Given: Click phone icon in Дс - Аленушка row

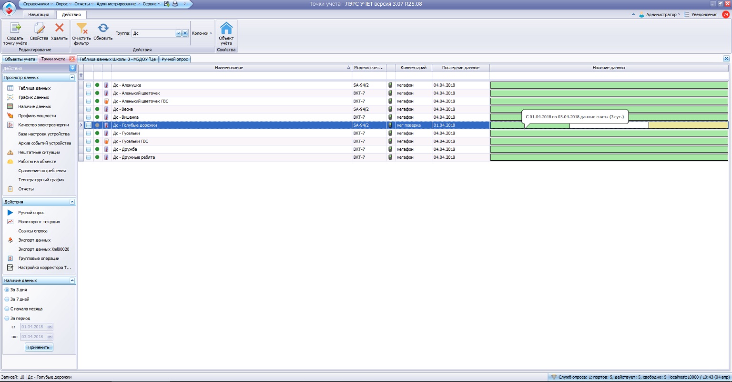Looking at the screenshot, I should 390,85.
